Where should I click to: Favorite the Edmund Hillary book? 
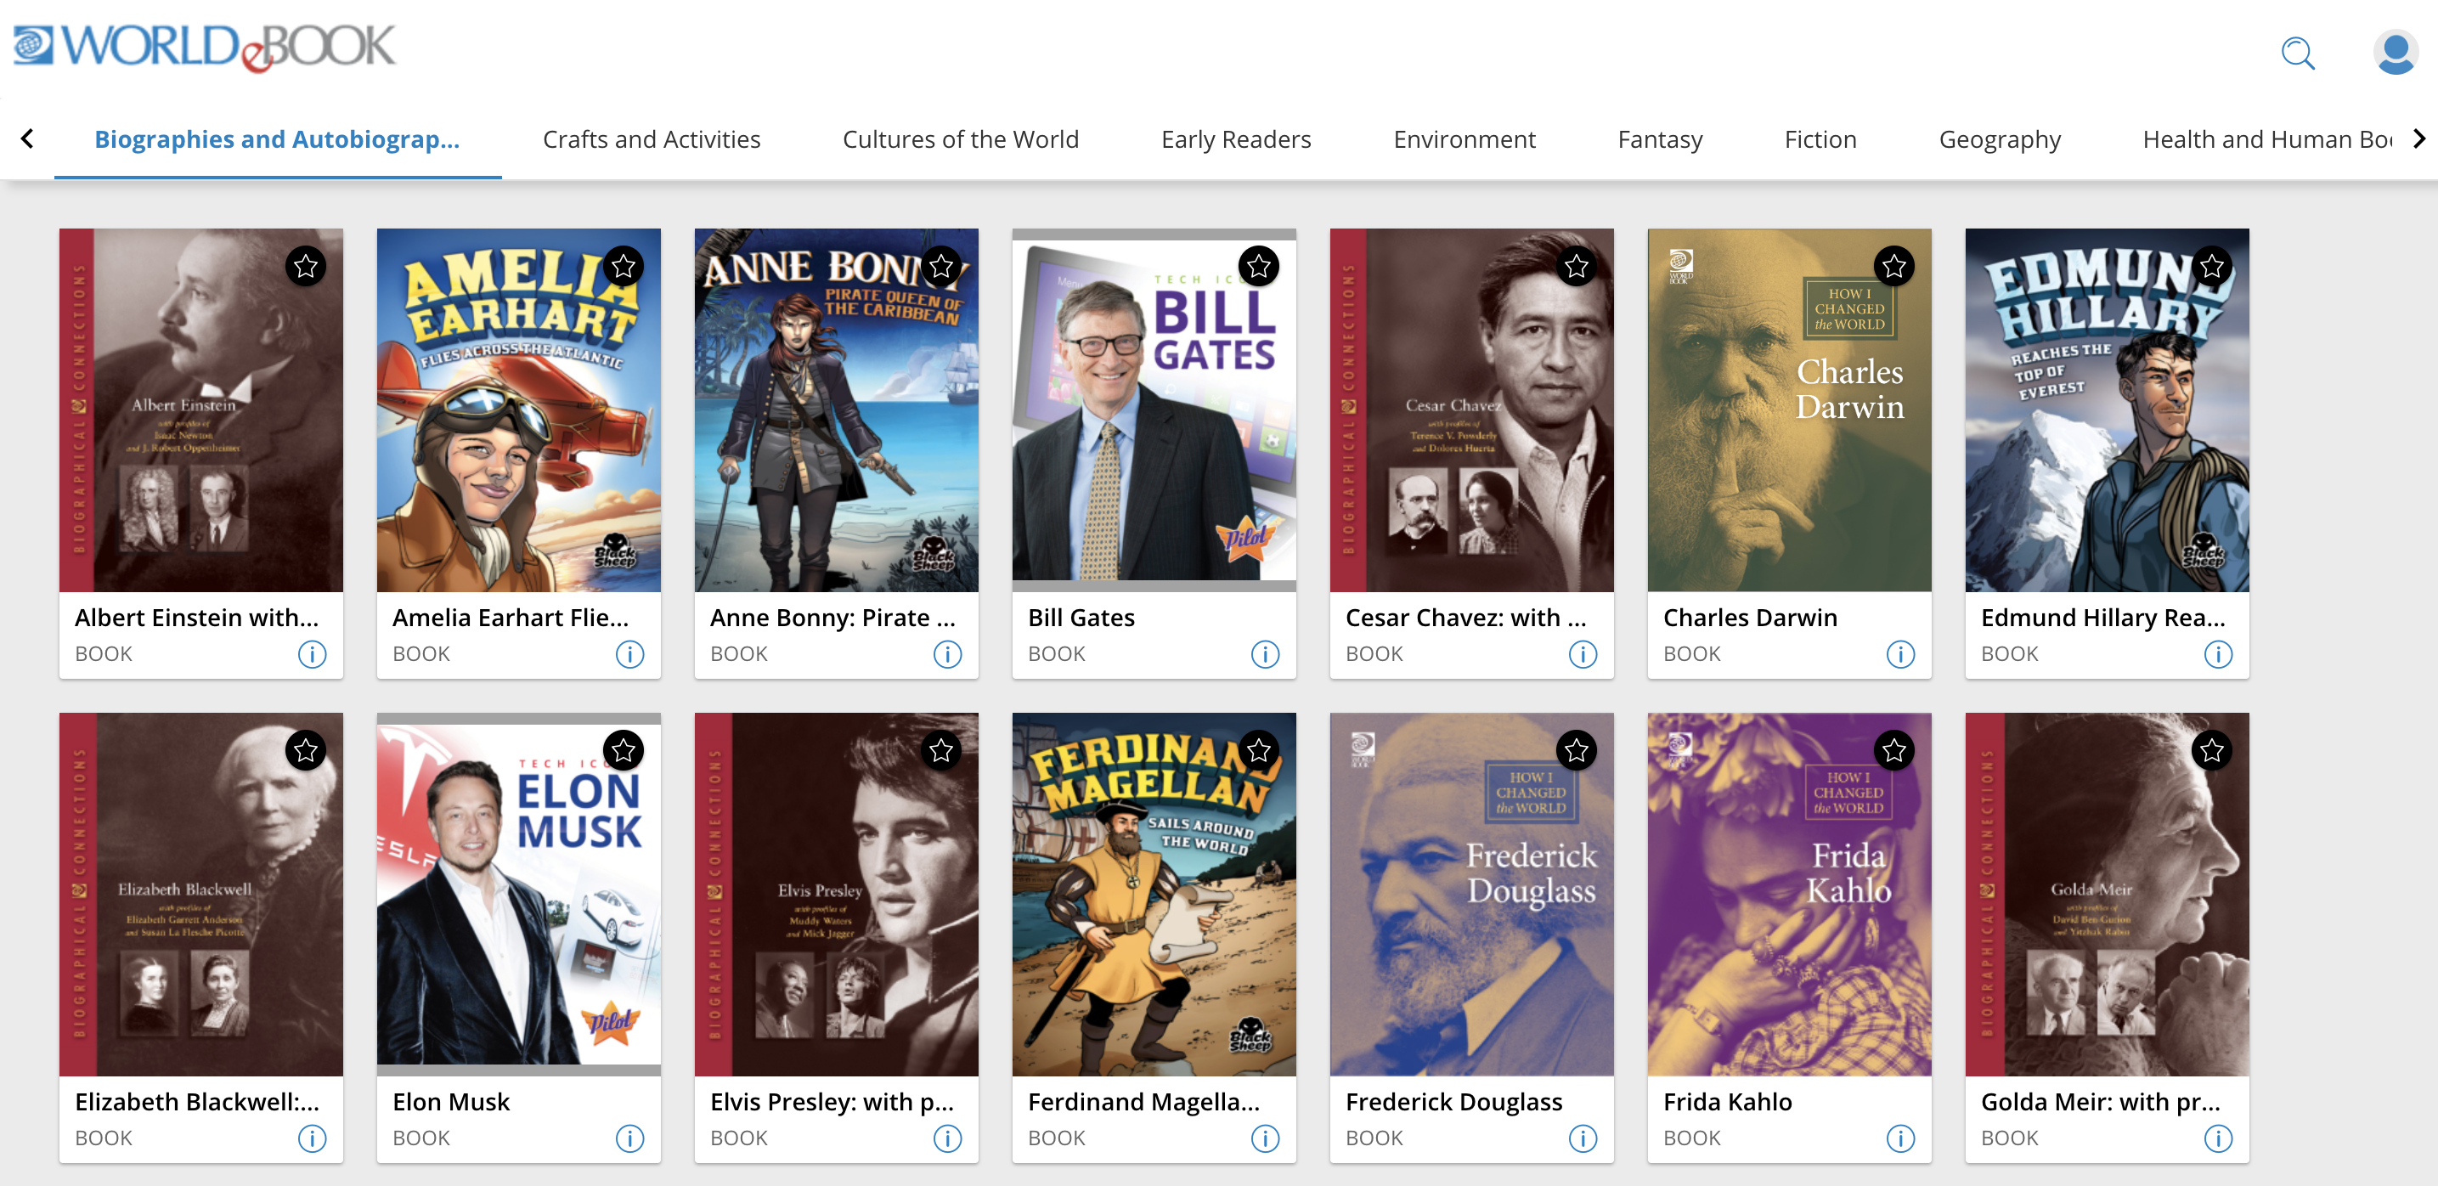(x=2212, y=267)
